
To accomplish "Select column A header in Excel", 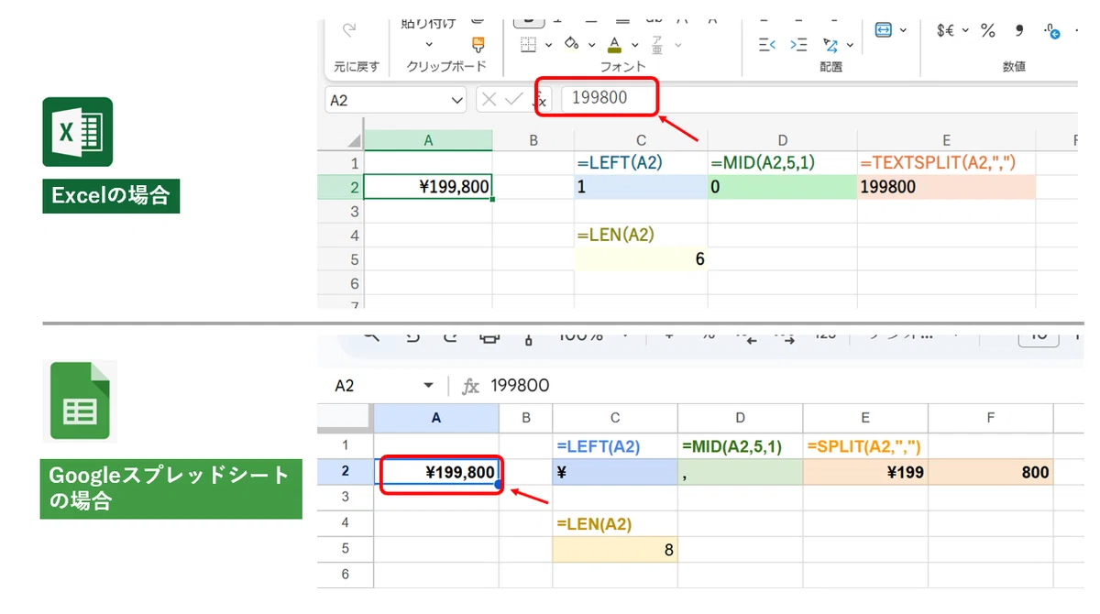I will 428,140.
